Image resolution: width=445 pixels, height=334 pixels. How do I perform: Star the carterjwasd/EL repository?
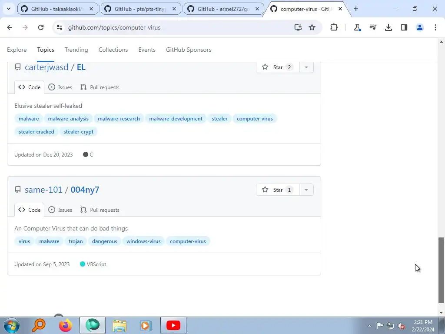[x=278, y=67]
